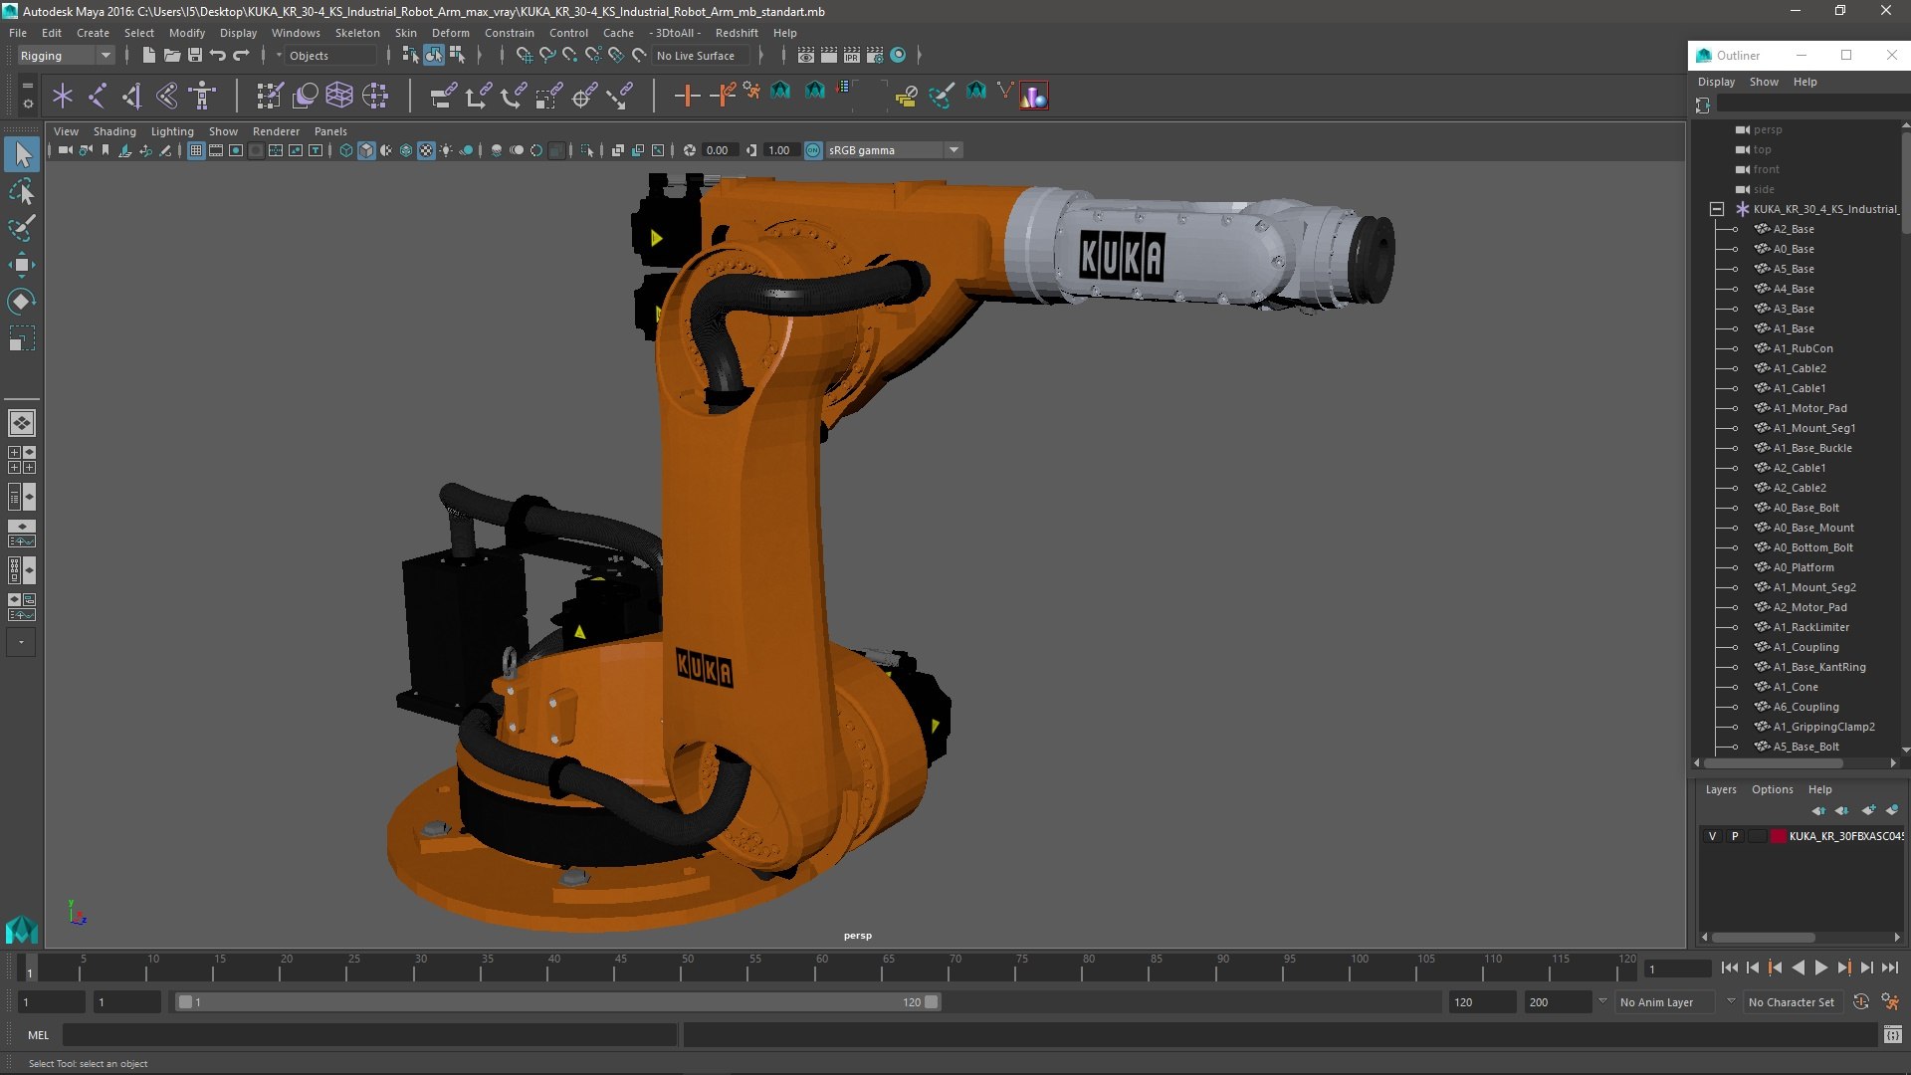The image size is (1911, 1075).
Task: Click the Create Joints shelf icon
Action: tap(98, 96)
